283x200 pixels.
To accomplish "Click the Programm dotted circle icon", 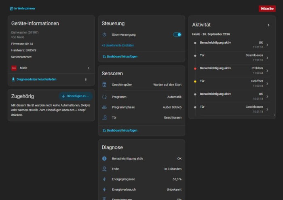I will [104, 97].
